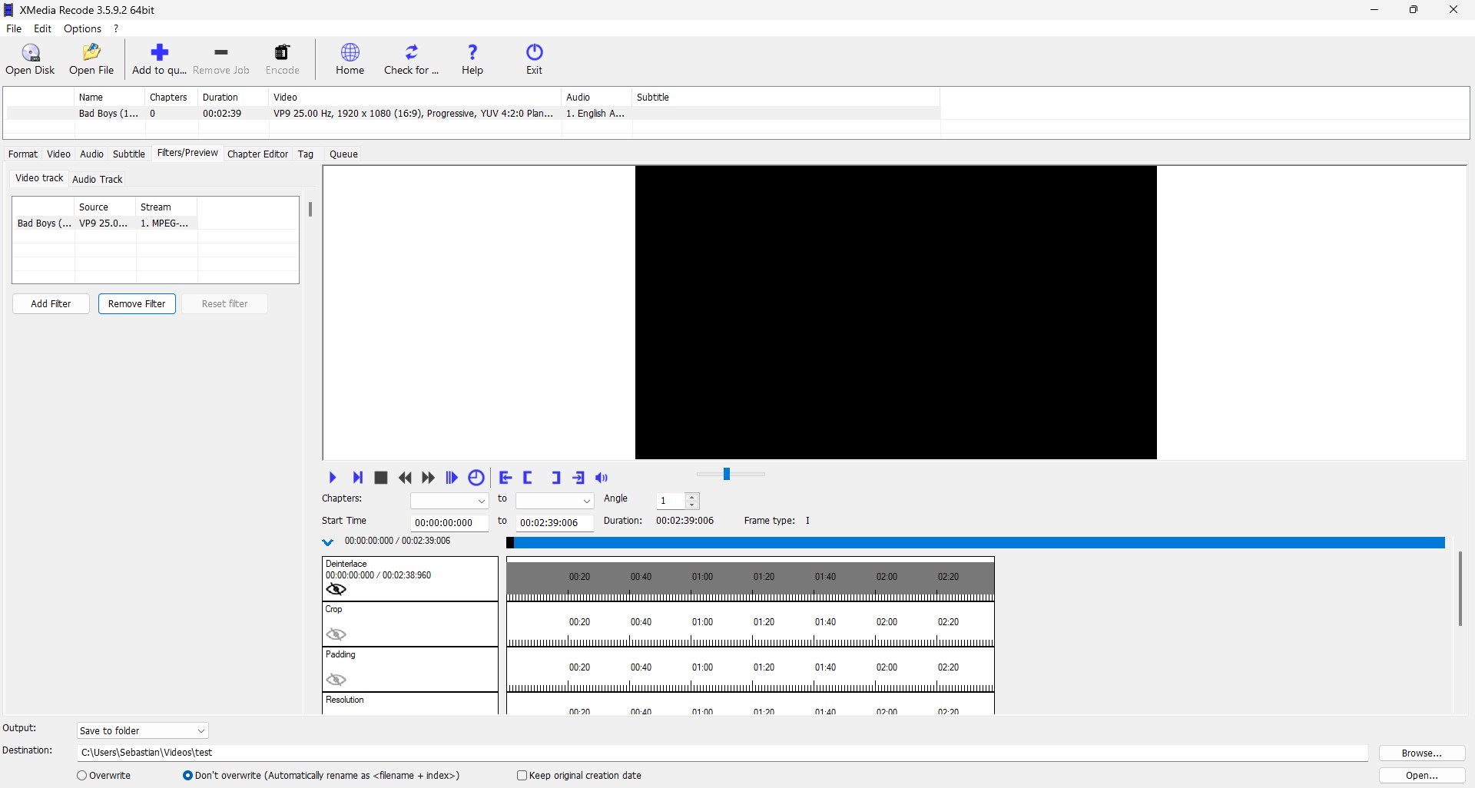Switch to the Video tab
The height and width of the screenshot is (788, 1475).
click(58, 154)
